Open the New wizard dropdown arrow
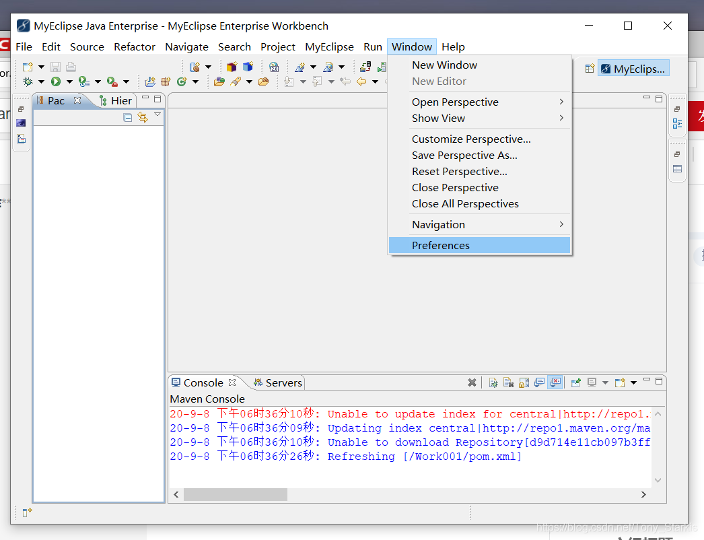 pos(41,67)
